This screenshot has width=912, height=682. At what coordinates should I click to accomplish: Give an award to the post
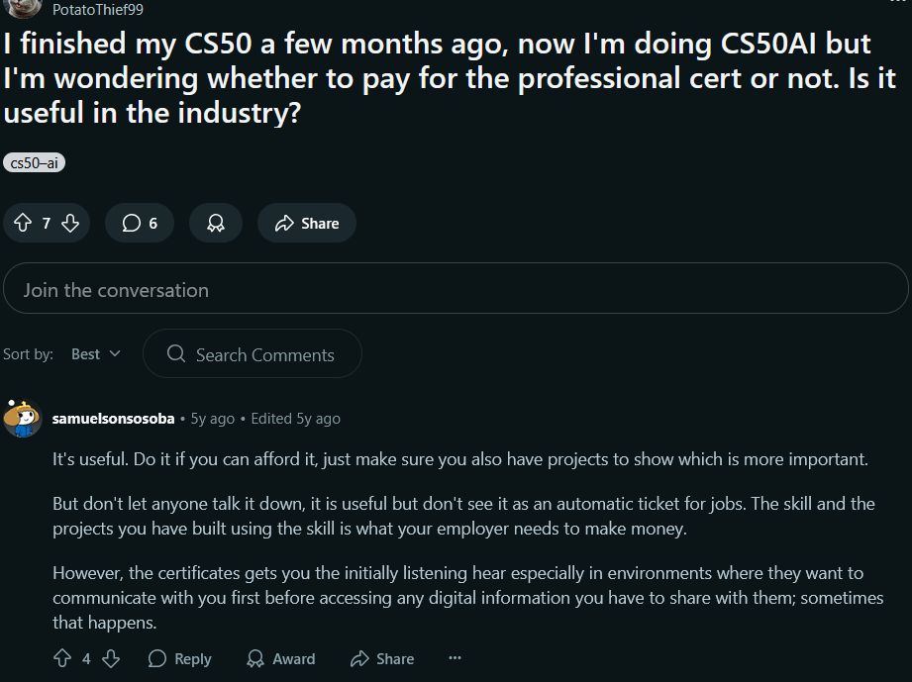(216, 223)
